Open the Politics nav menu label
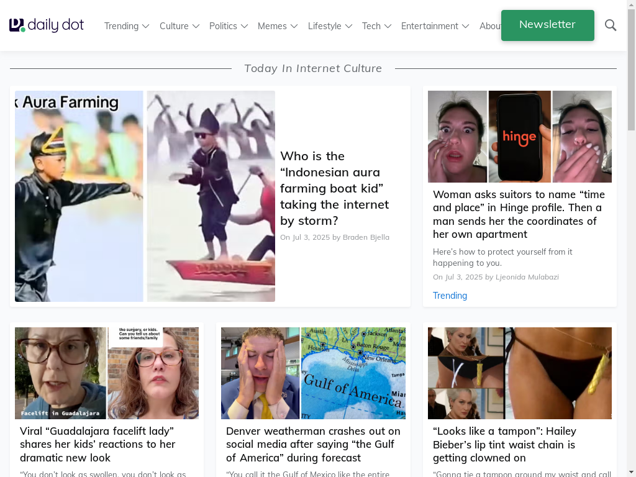 223,26
